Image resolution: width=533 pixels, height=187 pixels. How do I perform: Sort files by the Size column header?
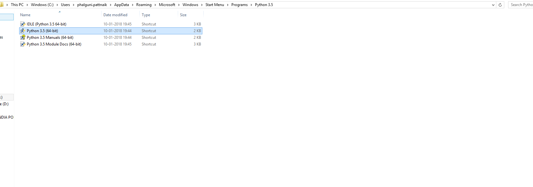click(x=183, y=15)
